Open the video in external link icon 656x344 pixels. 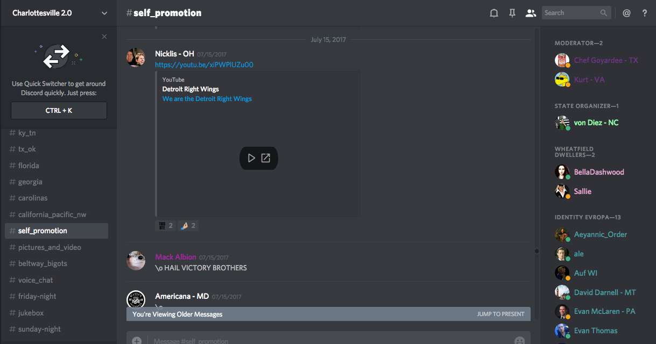(266, 158)
